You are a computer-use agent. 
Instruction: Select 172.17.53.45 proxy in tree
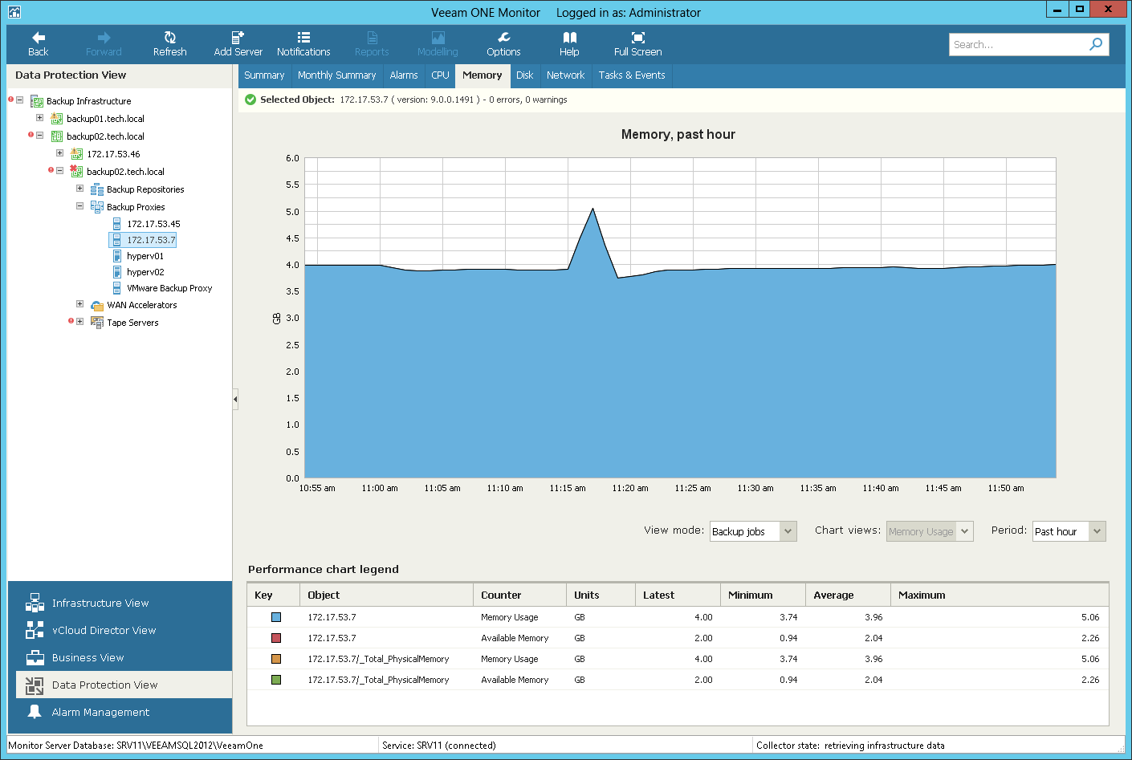point(153,224)
